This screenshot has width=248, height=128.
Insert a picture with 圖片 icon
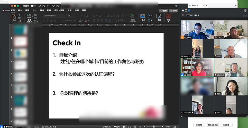pyautogui.click(x=143, y=17)
